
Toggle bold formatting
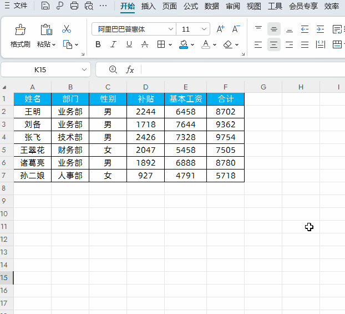[98, 44]
